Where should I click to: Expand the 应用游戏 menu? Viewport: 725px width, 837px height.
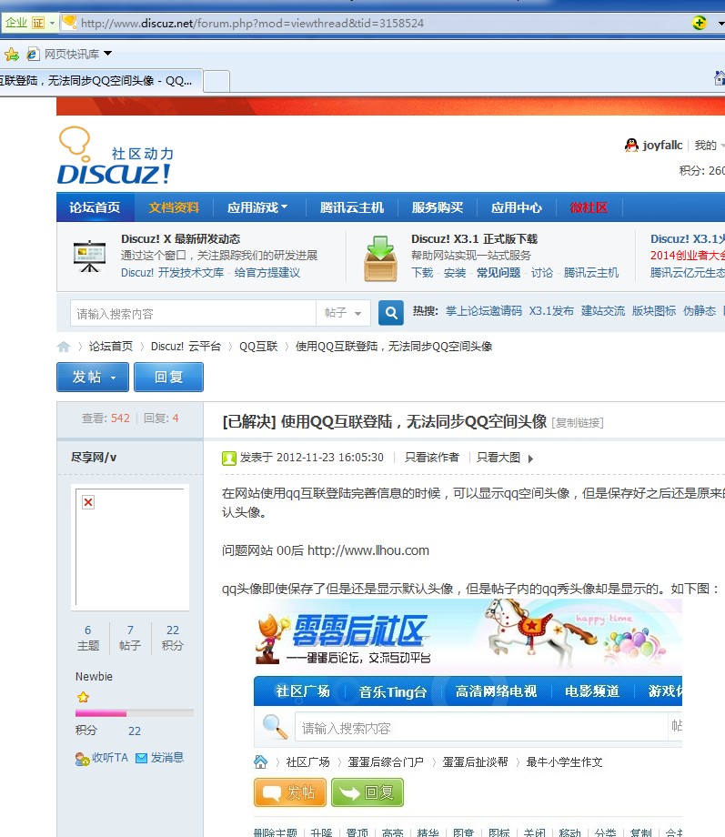click(x=258, y=207)
